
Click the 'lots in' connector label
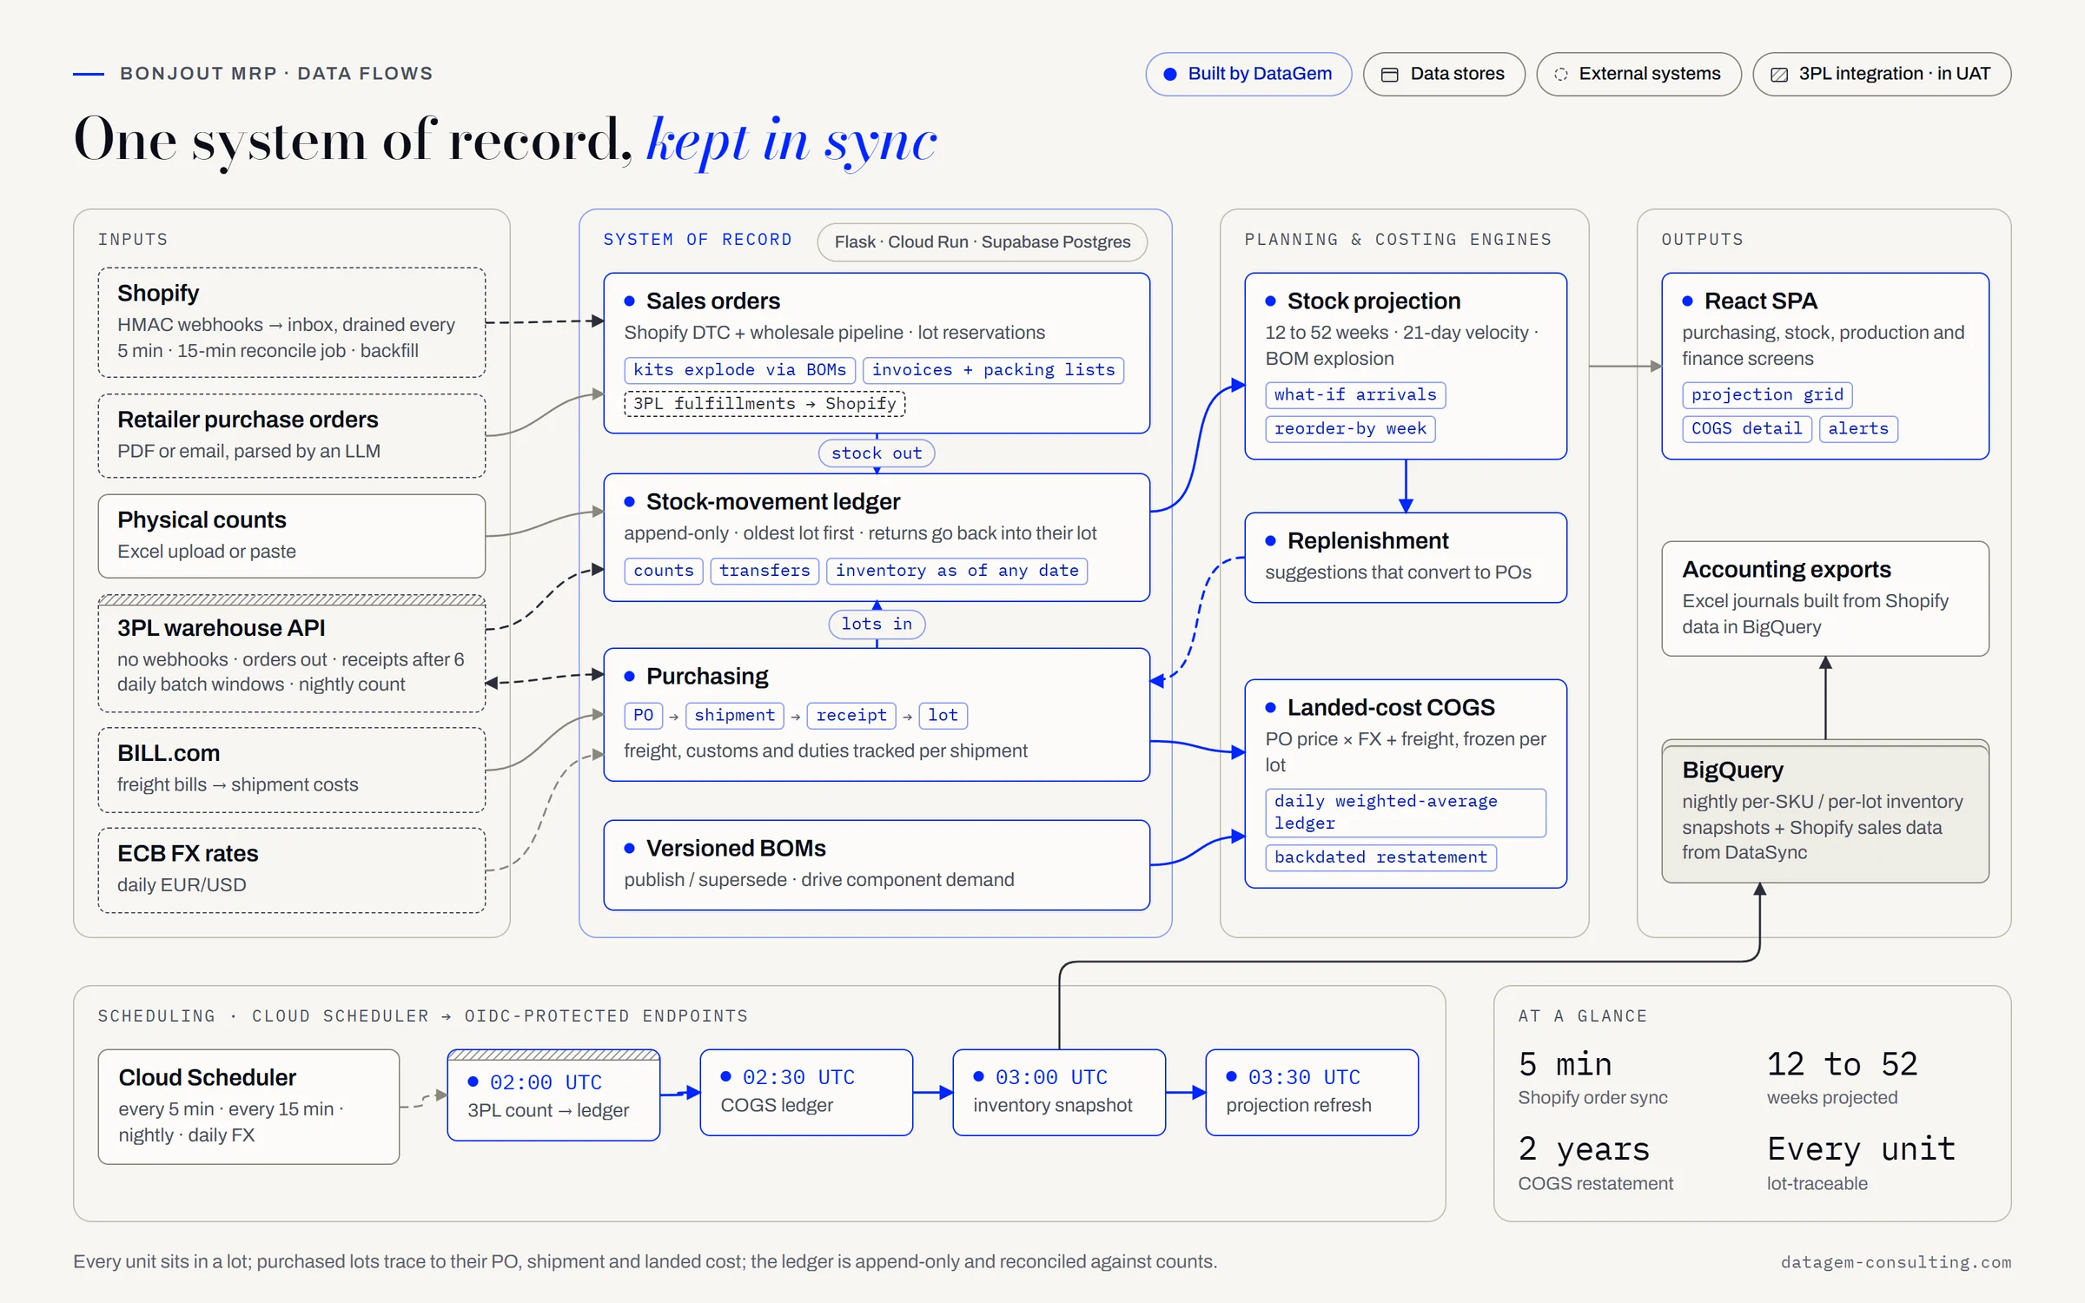pos(877,625)
